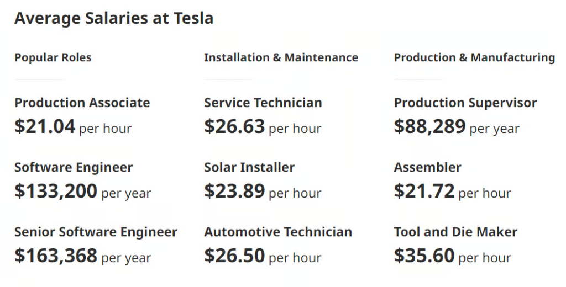Select the $88,289 per year figure

pyautogui.click(x=457, y=127)
